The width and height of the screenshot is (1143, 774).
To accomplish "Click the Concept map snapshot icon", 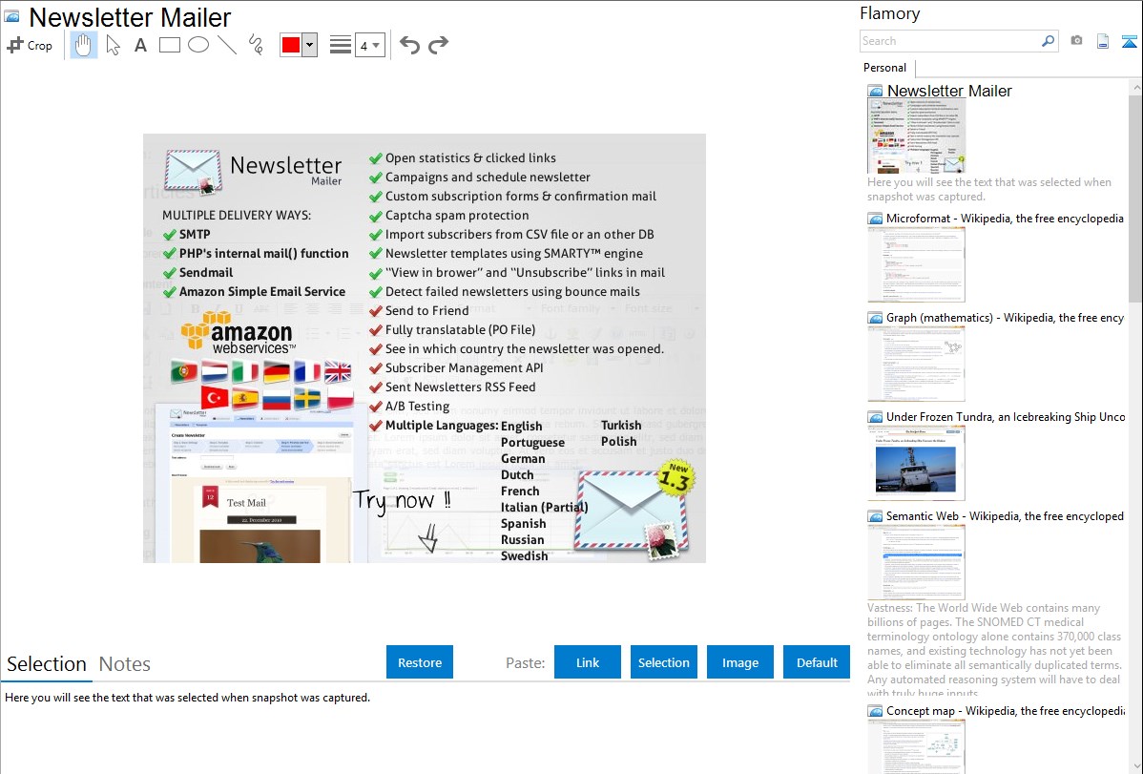I will coord(875,711).
